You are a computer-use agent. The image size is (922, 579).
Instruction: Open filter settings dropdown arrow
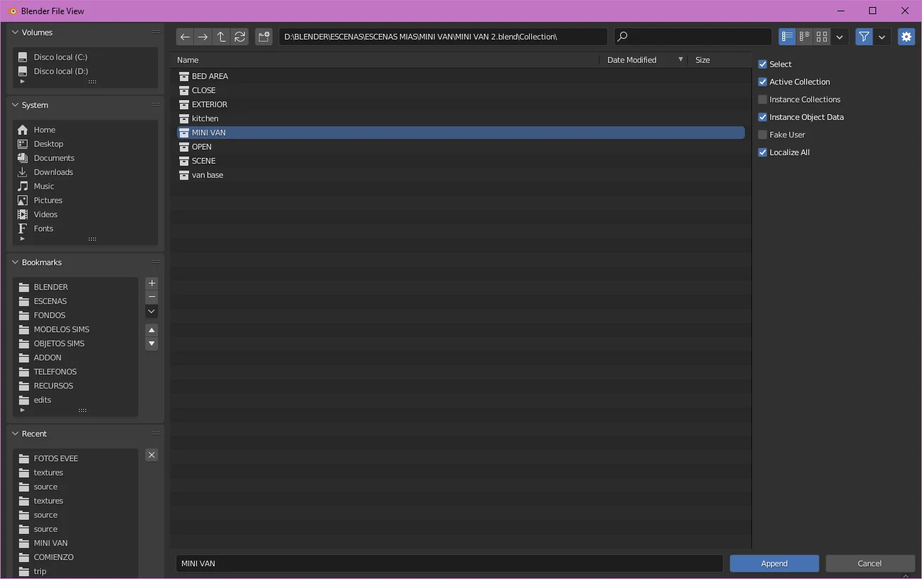[x=882, y=37]
